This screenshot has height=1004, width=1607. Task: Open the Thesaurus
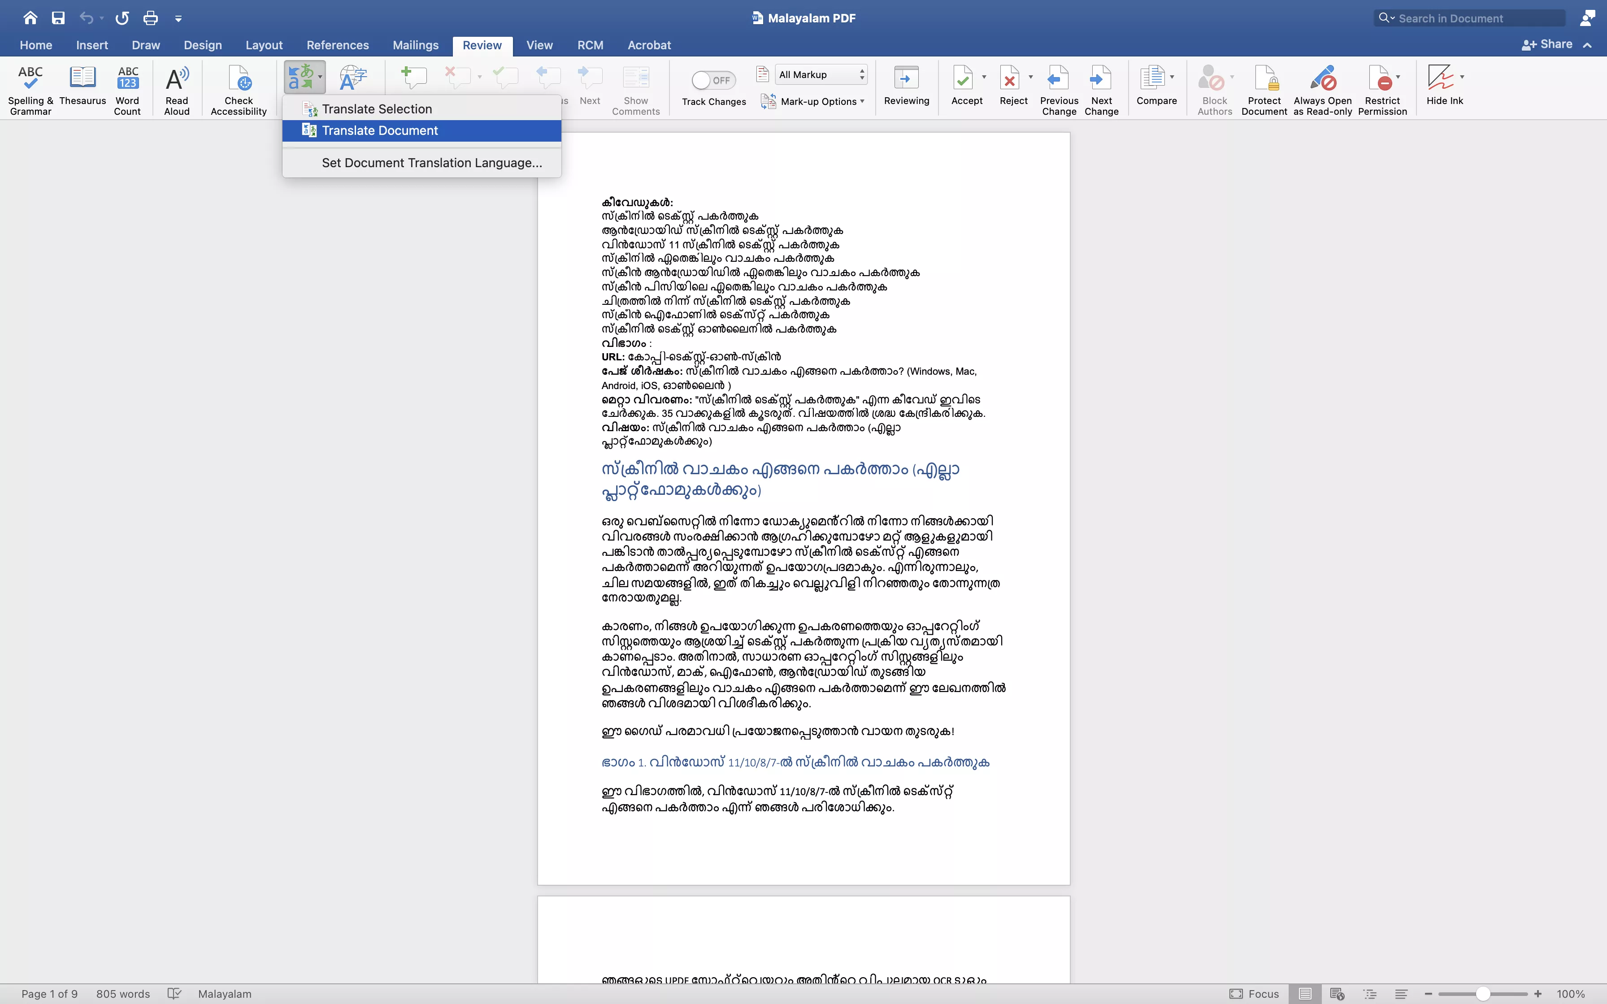point(84,88)
